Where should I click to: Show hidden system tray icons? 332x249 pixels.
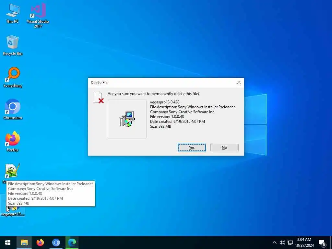[x=274, y=243]
